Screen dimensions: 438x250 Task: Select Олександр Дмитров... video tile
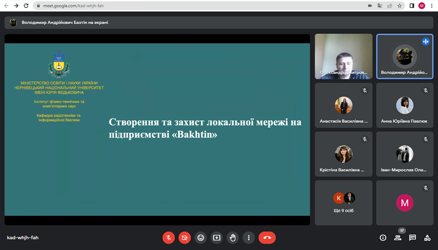tap(343, 56)
